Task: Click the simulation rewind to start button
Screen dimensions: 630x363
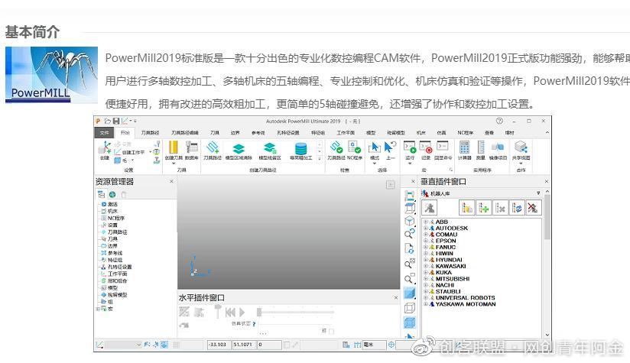Action: tap(230, 312)
